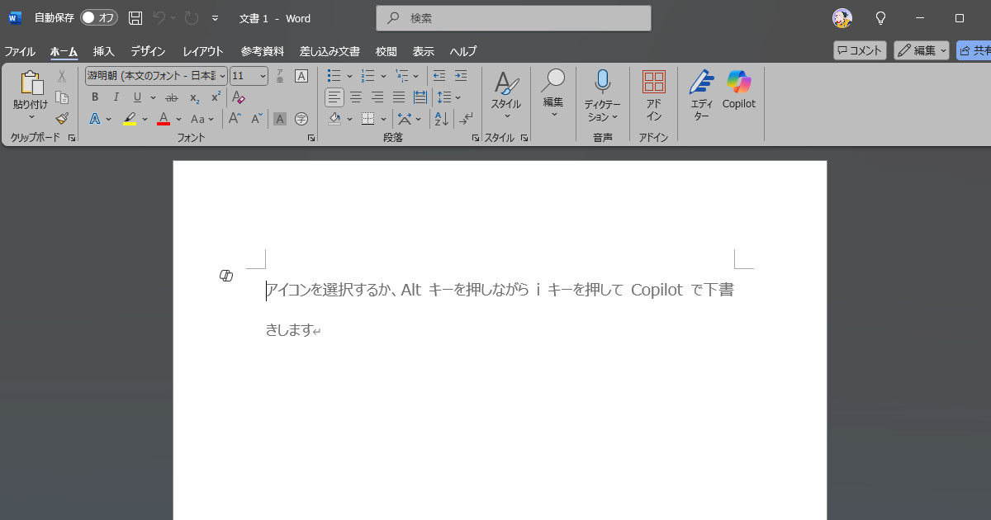Screen dimensions: 991x520
Task: Open the Copilot ribbon button
Action: tap(739, 91)
